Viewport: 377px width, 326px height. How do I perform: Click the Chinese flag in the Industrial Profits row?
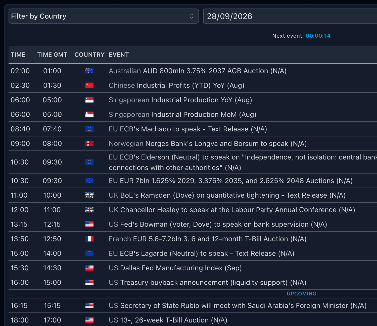coord(89,85)
